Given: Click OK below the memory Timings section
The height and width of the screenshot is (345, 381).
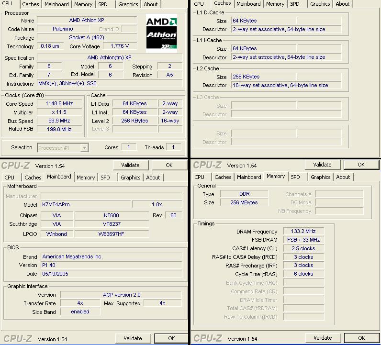Looking at the screenshot, I should click(x=361, y=338).
